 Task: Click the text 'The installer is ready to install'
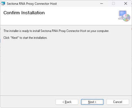22,31
